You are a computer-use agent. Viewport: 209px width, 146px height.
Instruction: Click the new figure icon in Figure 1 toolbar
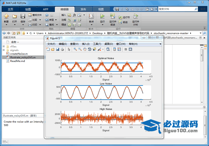tap(48, 49)
